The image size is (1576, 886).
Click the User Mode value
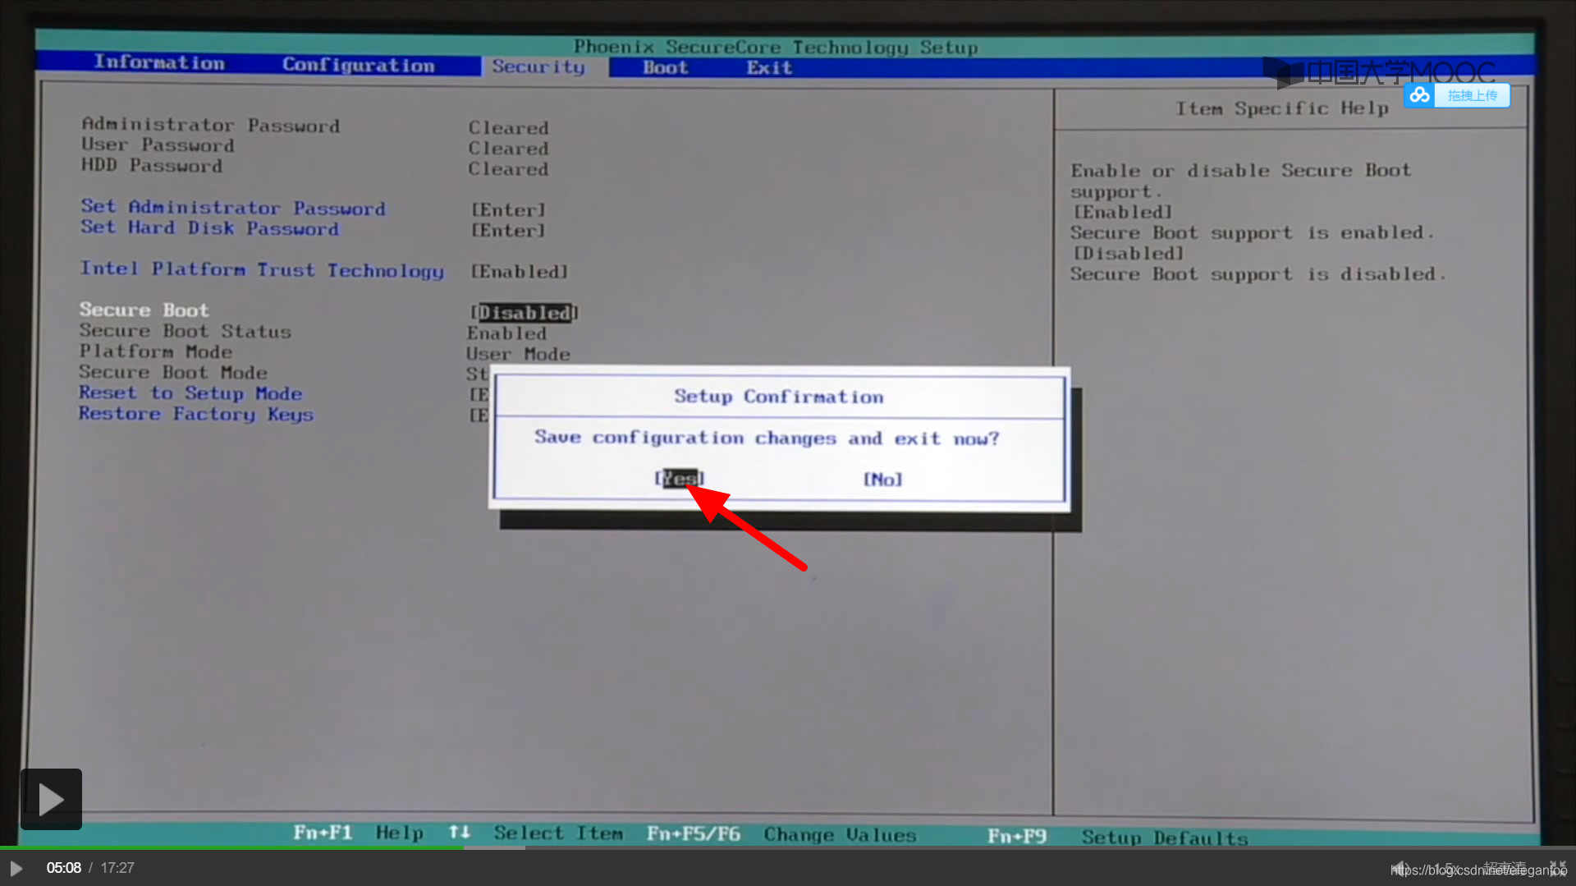tap(519, 354)
